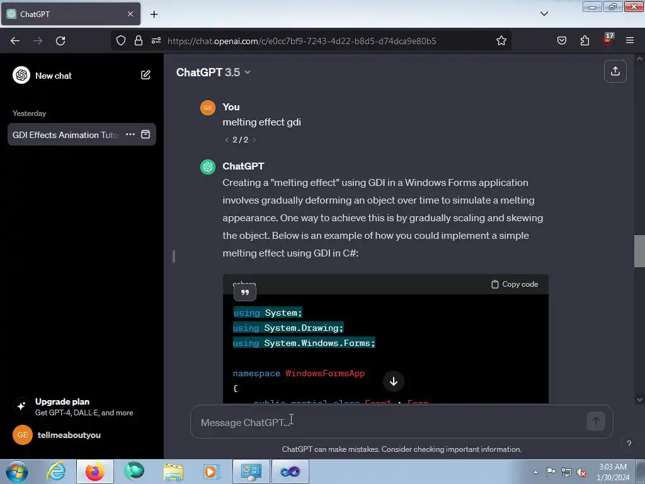Open a new browser tab
The image size is (645, 484).
click(x=154, y=14)
